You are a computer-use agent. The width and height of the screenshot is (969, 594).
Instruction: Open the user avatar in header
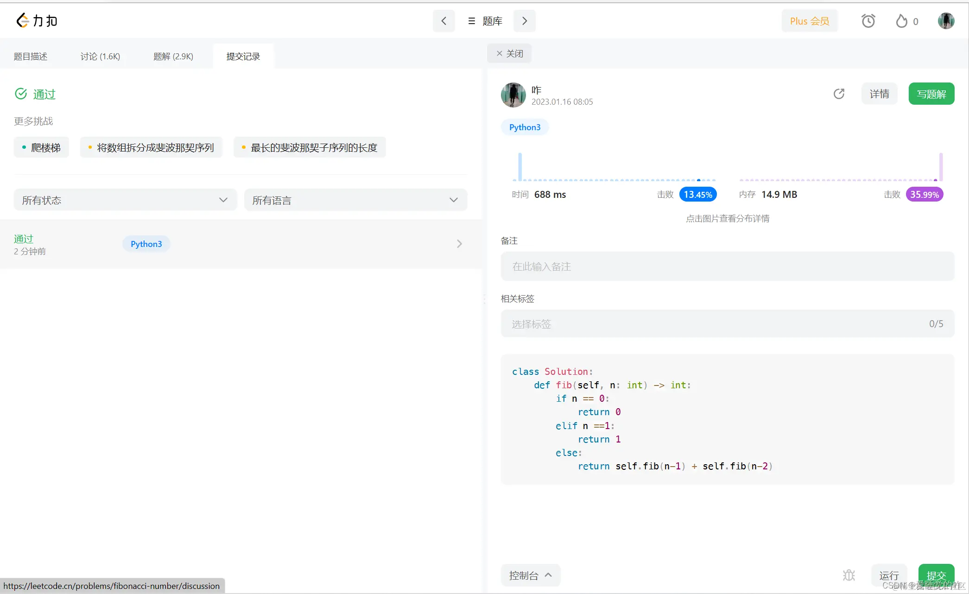tap(946, 21)
